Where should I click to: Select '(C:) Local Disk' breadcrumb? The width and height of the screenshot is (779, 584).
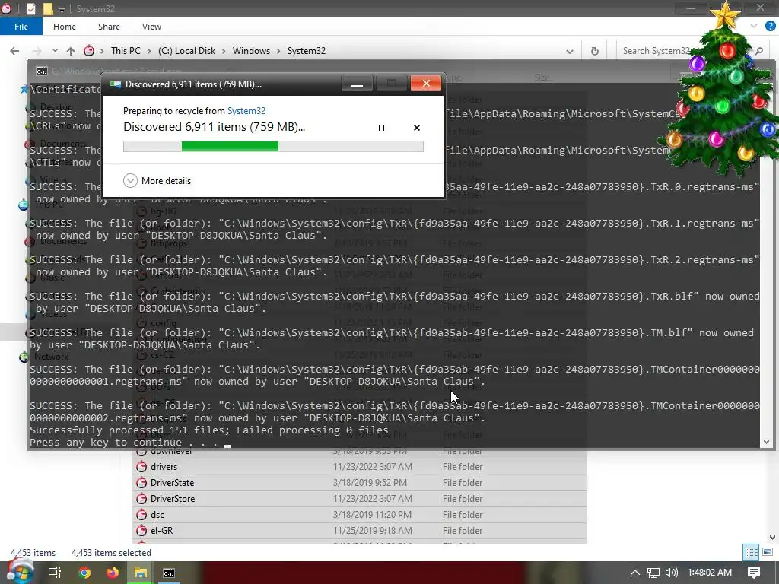tap(187, 51)
